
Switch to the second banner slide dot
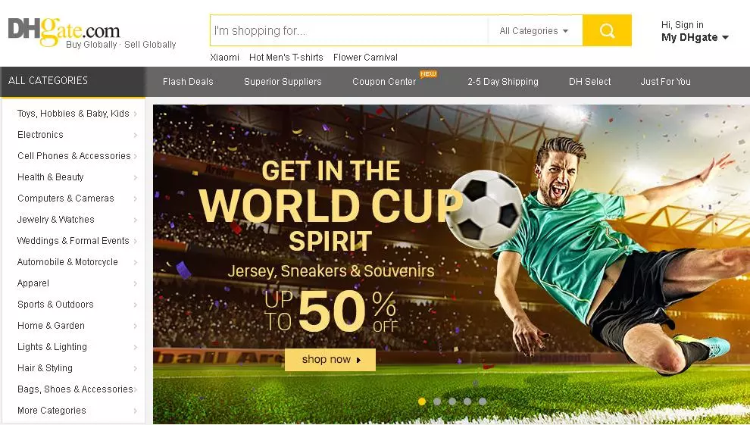[x=437, y=402]
